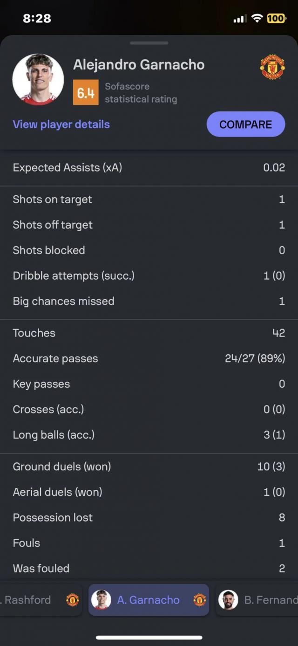Select the Expected Assists (xA) row
Viewport: 298px width, 646px height.
149,168
